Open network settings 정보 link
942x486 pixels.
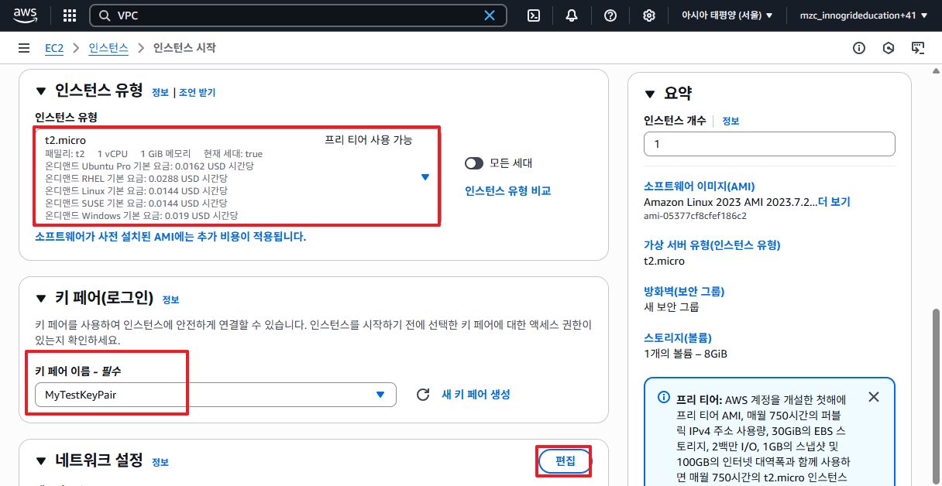pyautogui.click(x=160, y=462)
